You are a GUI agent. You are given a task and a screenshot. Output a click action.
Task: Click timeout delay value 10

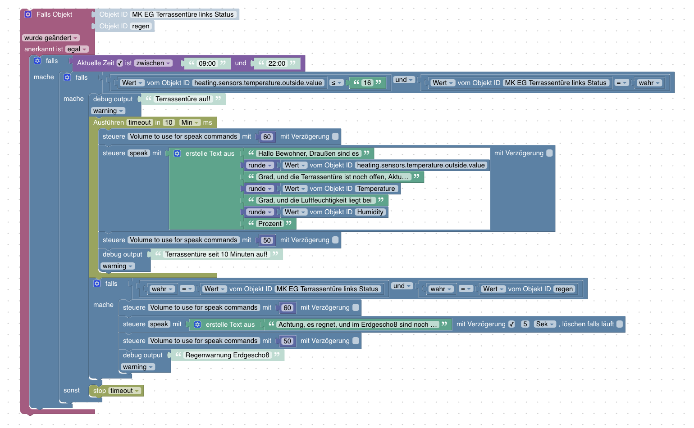(169, 122)
